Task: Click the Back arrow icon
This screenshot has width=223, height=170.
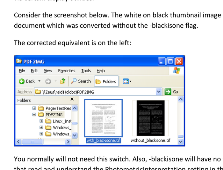Action: point(22,81)
